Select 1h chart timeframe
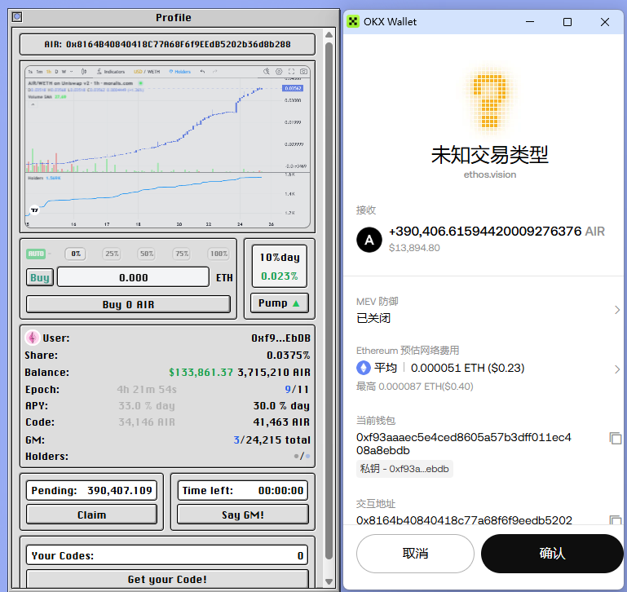The height and width of the screenshot is (592, 627). 49,72
